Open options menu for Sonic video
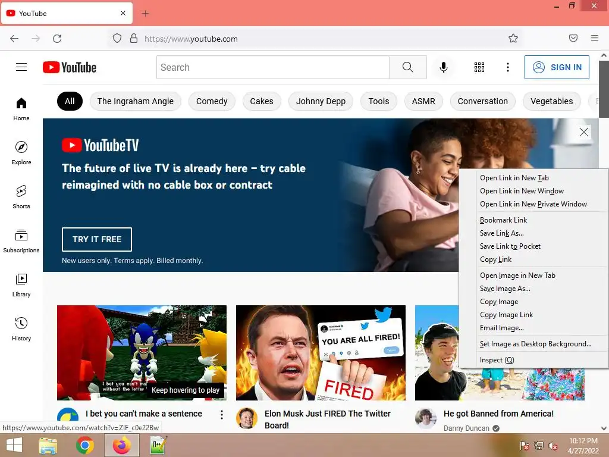The image size is (609, 457). tap(222, 415)
